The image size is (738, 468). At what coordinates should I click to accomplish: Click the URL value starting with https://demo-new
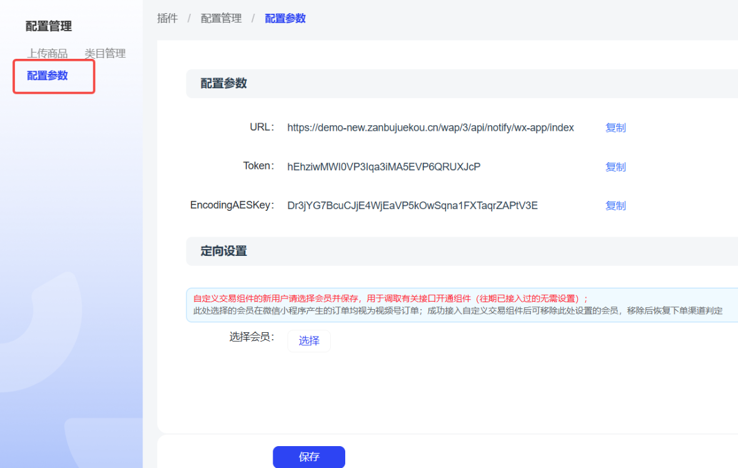430,128
